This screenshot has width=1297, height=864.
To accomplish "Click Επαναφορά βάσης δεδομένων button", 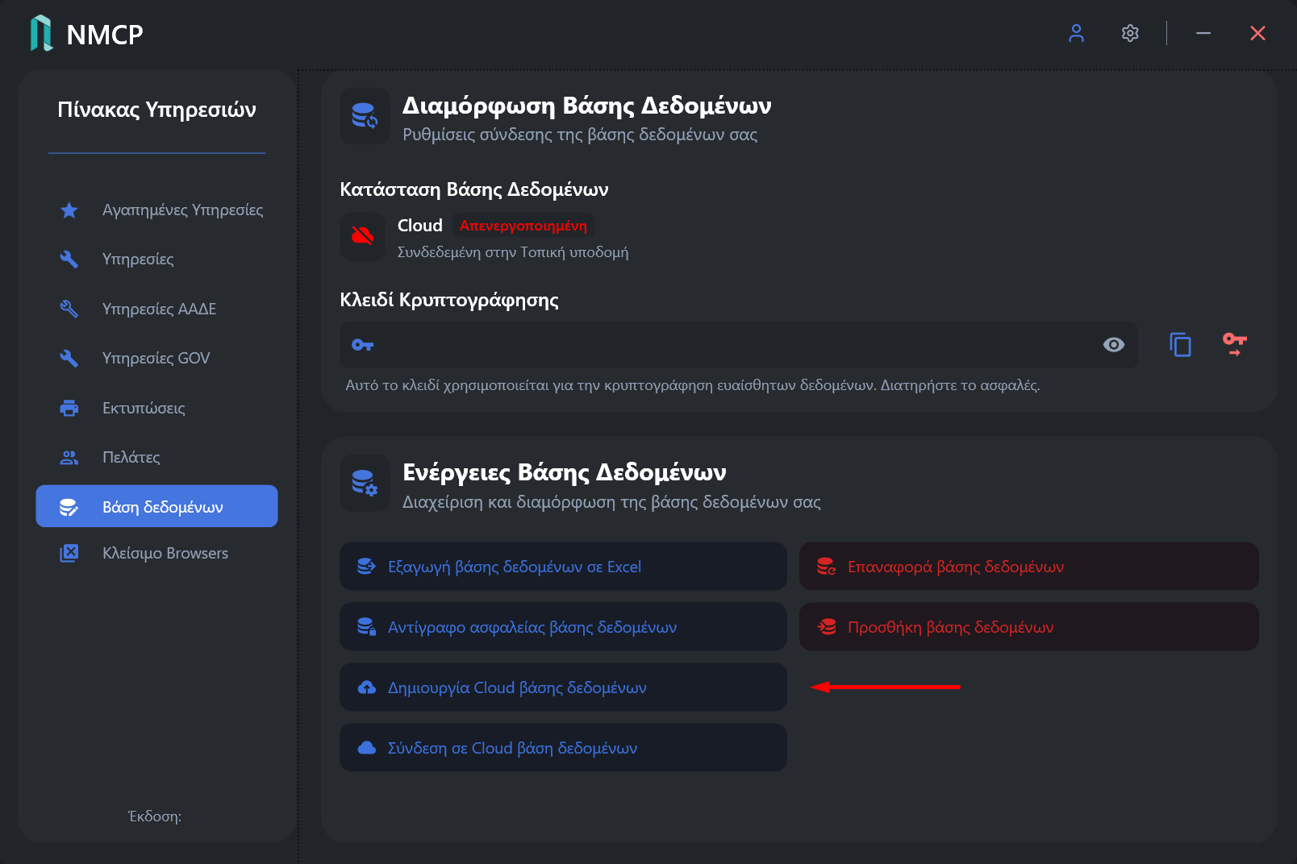I will [x=1029, y=567].
